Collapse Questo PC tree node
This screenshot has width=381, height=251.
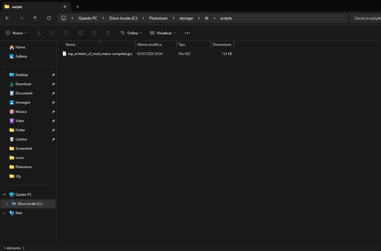4,195
